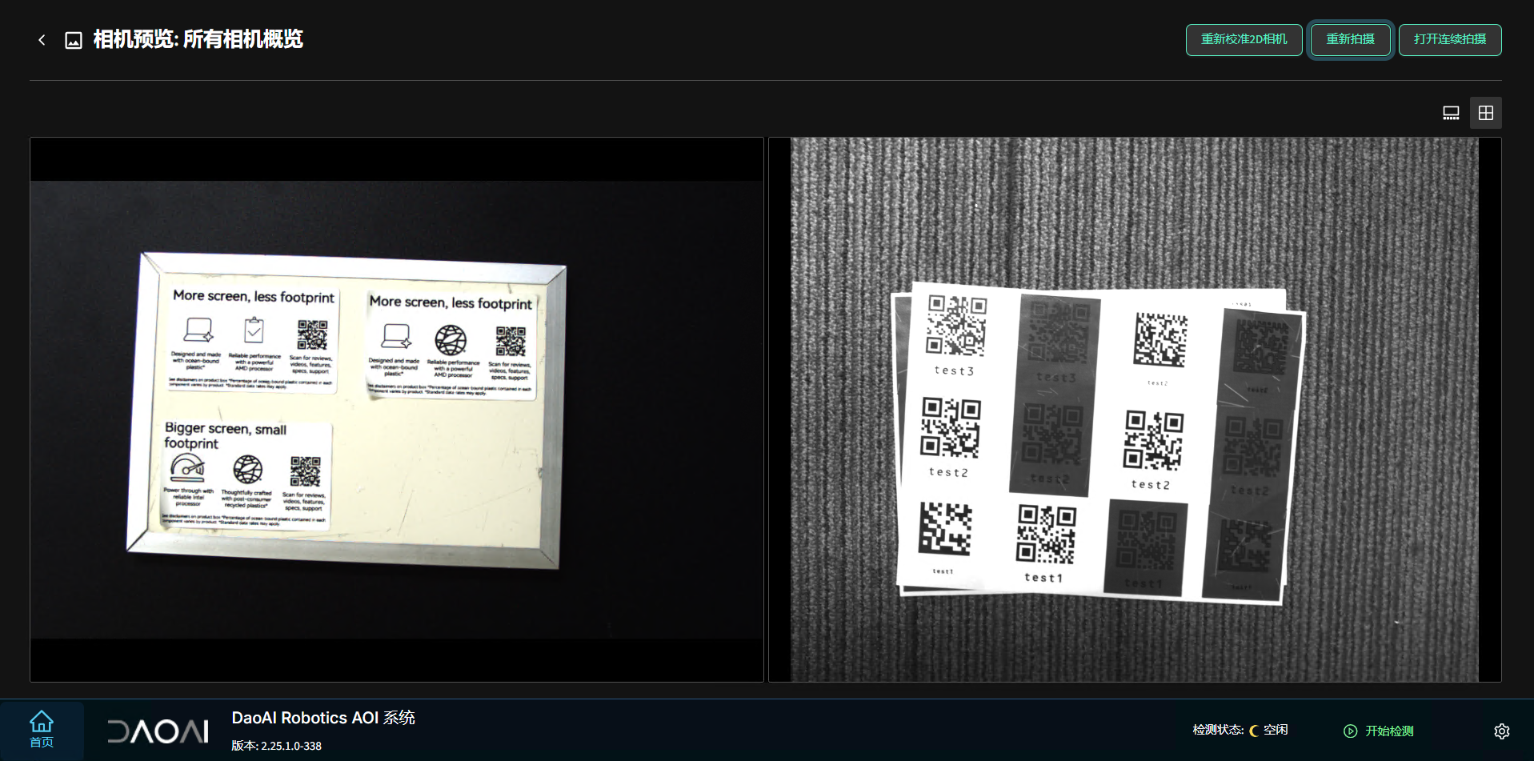Click the DaoAI logo in the bottom bar

(158, 731)
